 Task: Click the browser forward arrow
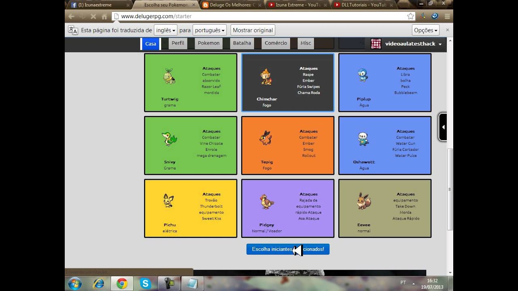click(x=83, y=17)
